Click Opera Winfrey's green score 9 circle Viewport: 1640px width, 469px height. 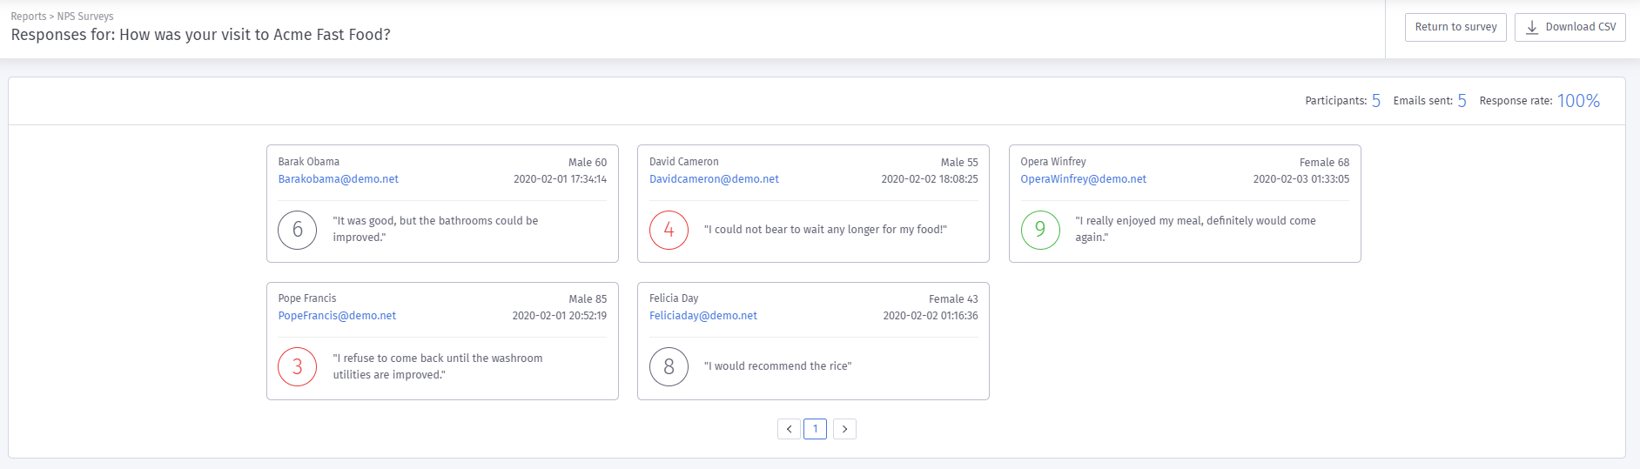pos(1039,230)
